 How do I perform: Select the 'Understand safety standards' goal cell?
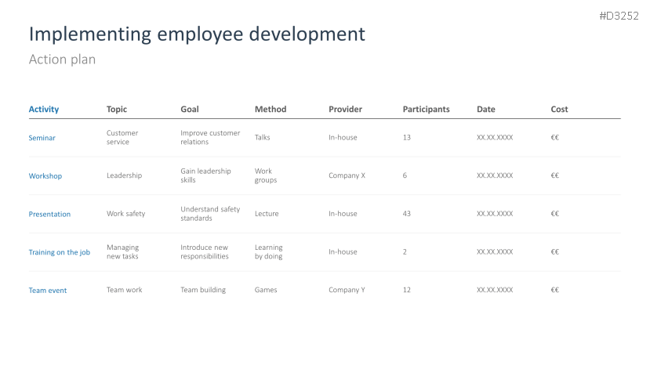point(210,214)
